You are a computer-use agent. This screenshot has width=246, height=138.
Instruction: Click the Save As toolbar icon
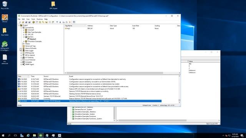tap(29, 22)
